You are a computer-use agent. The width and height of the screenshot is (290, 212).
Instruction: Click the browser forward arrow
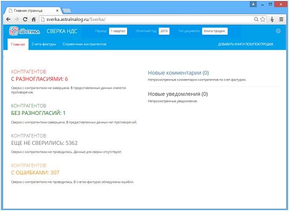point(17,19)
